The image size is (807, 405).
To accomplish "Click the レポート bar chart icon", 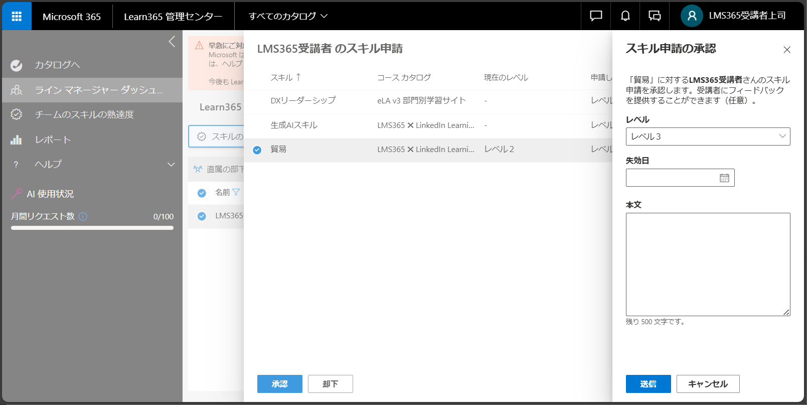I will [x=17, y=140].
